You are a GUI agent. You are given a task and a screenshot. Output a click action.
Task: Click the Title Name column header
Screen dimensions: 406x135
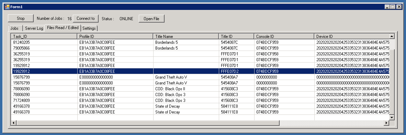(x=186, y=36)
